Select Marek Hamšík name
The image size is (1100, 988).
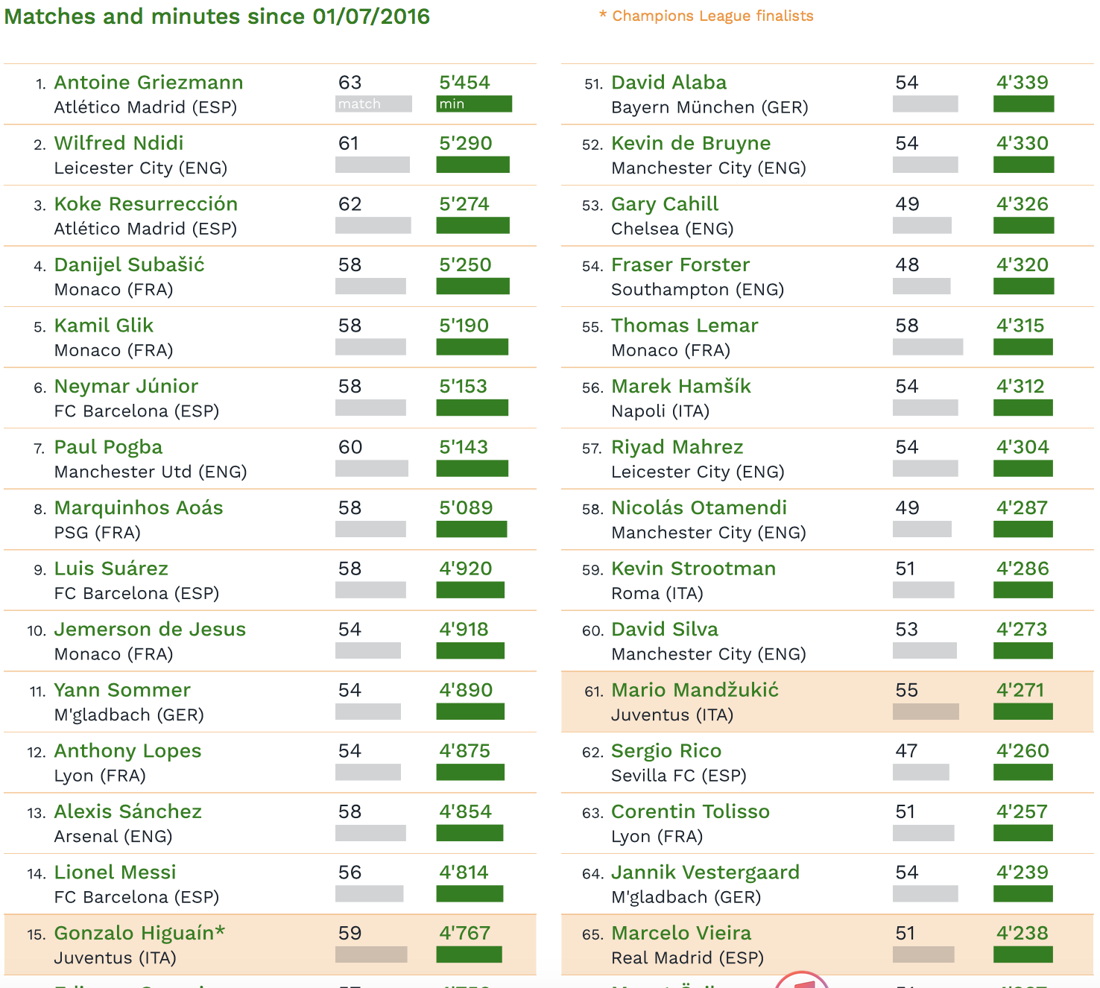coord(680,387)
